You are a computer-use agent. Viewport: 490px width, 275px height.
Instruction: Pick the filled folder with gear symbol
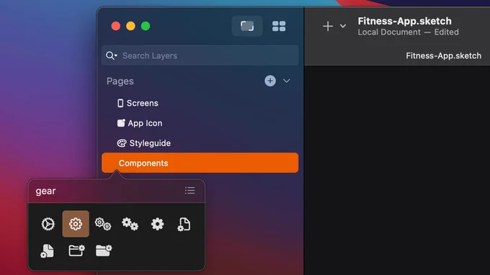click(104, 251)
